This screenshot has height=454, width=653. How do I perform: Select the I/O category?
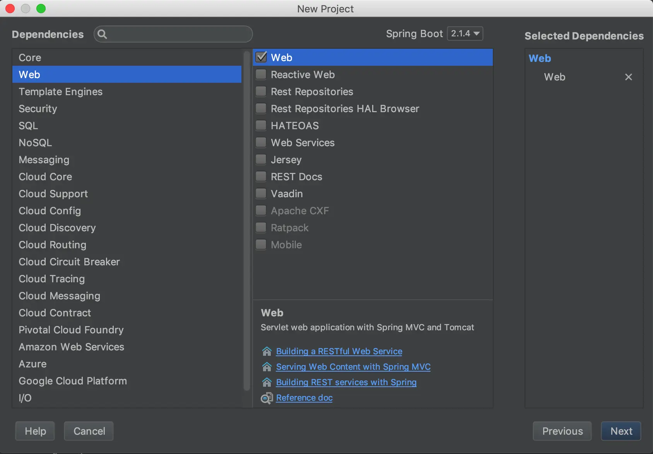coord(127,398)
